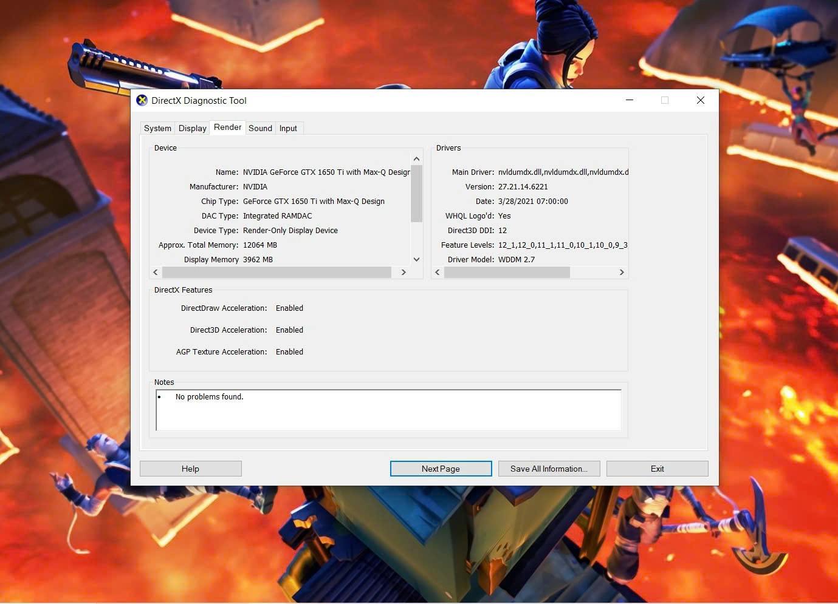Go to the Sound tab

[260, 128]
